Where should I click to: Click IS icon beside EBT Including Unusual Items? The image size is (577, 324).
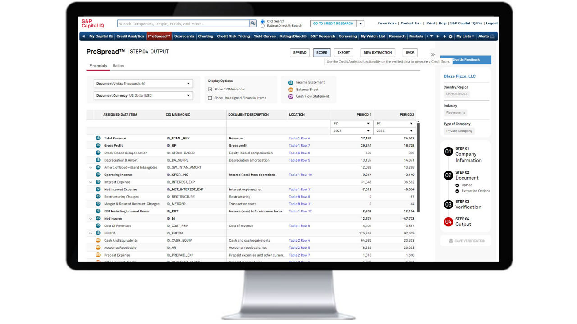[x=98, y=211]
